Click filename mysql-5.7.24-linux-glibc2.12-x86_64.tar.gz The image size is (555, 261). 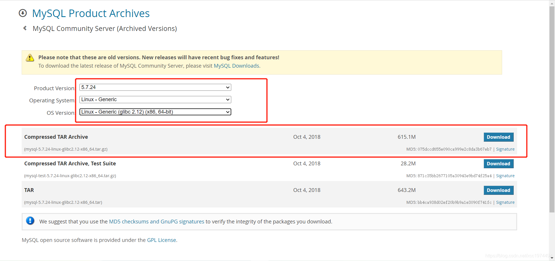click(x=66, y=149)
